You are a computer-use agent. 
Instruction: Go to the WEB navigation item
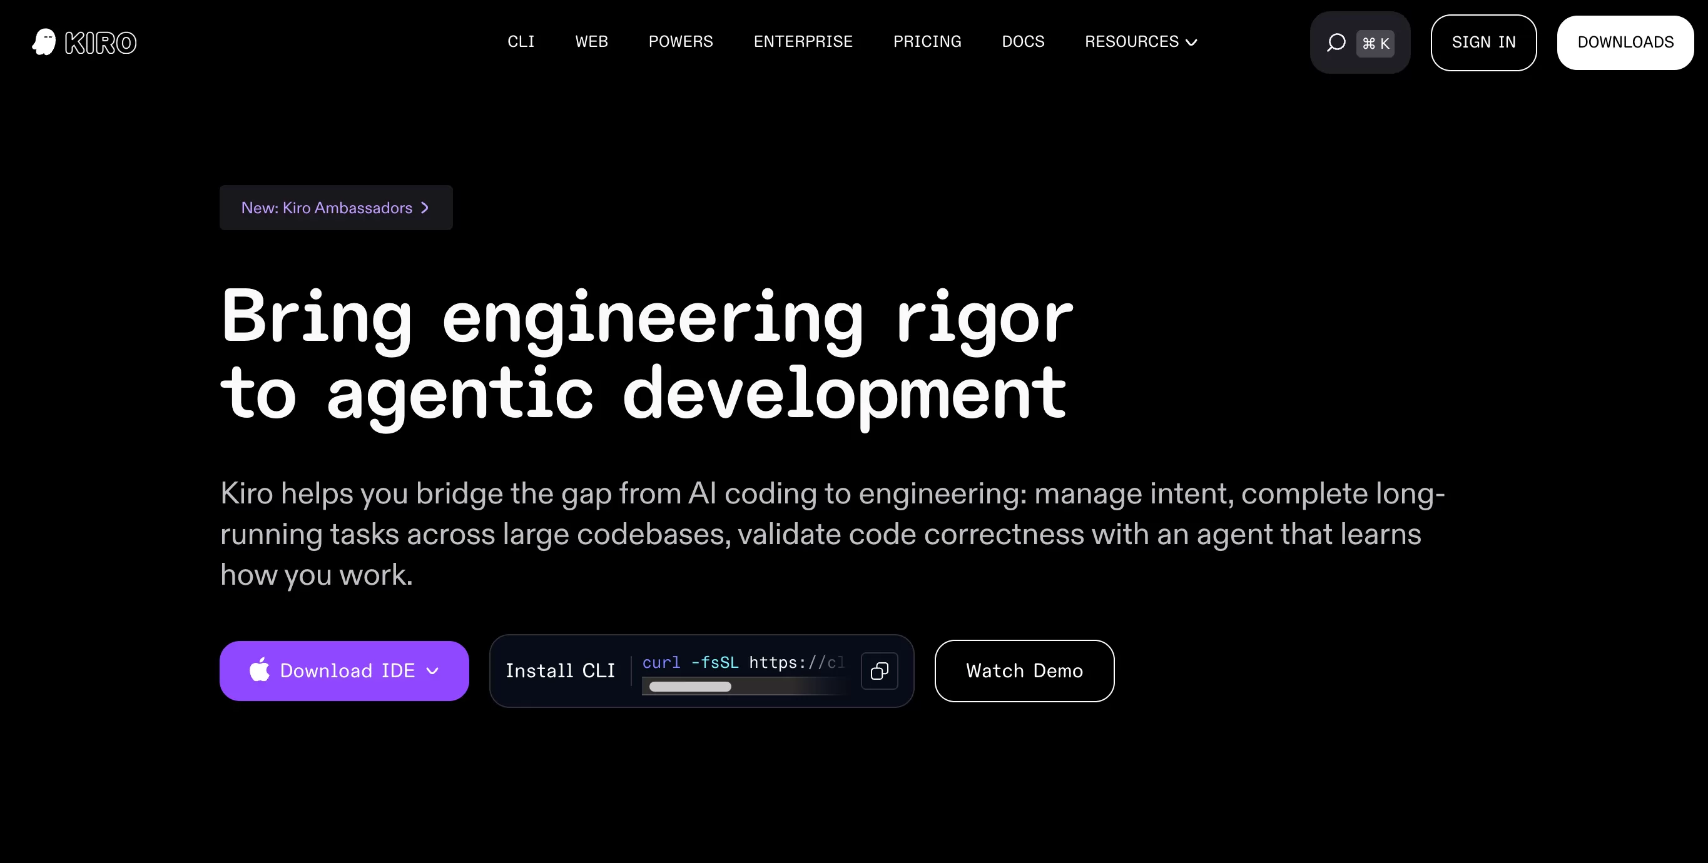click(591, 42)
